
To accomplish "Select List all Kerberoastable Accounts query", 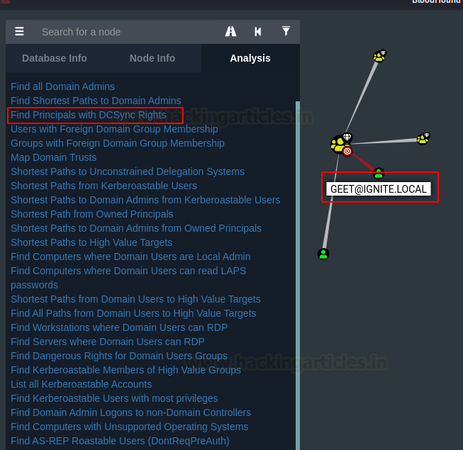I will point(82,384).
